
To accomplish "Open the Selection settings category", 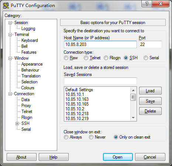I will [29, 82].
